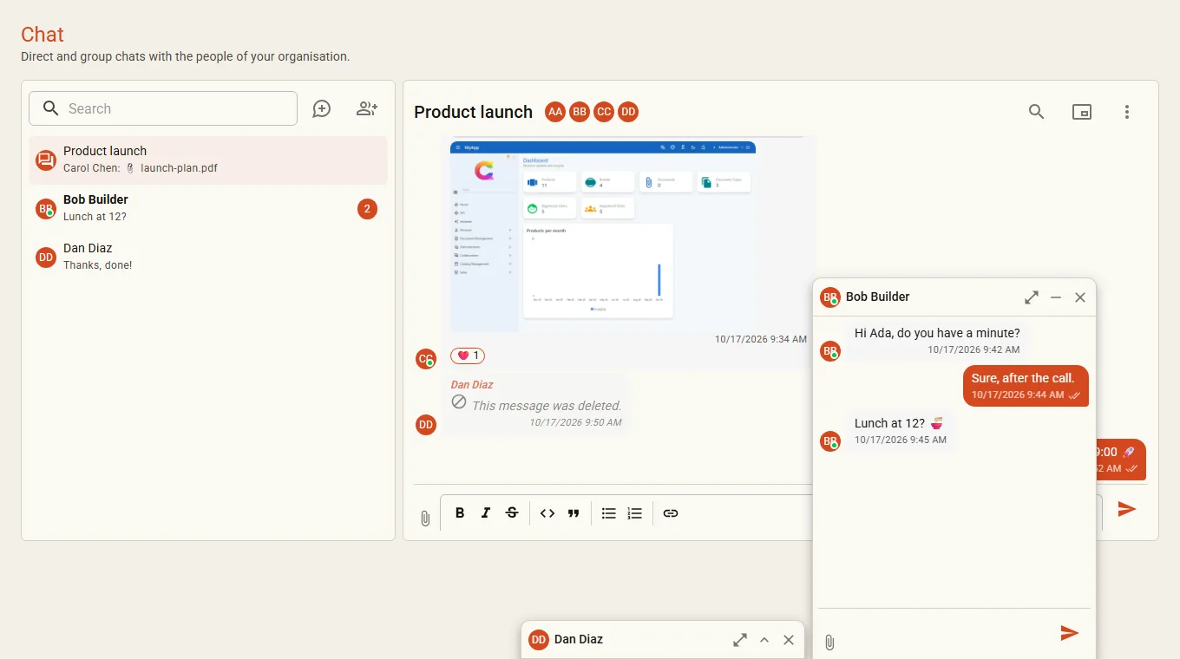1180x659 pixels.
Task: Click "This message was deleted." text
Action: click(547, 406)
